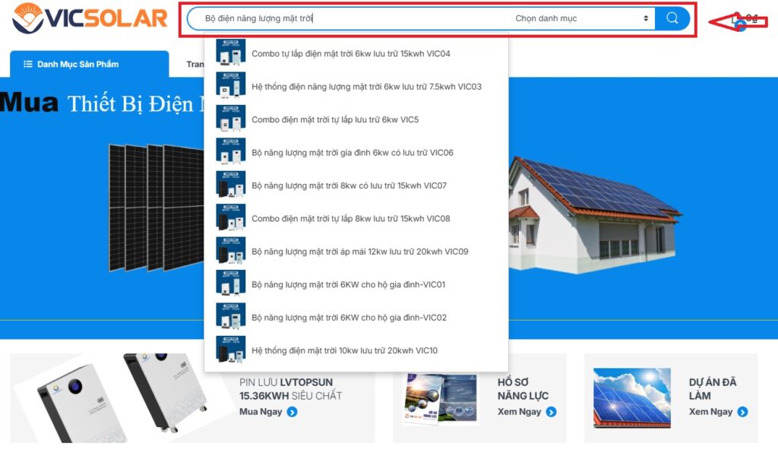Click the HỒ SƠ NĂNG LỰC heading
This screenshot has height=453, width=778.
pos(523,389)
